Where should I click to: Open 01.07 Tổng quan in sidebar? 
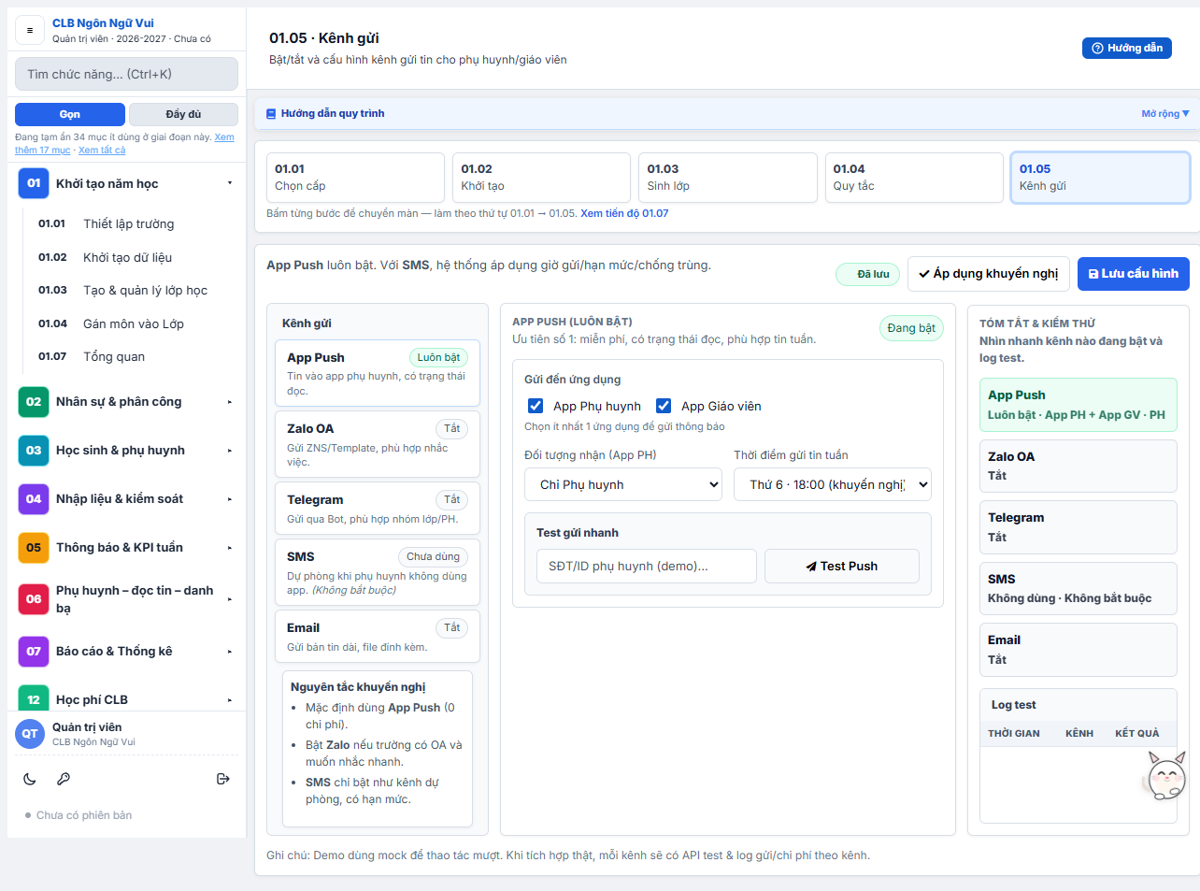131,356
